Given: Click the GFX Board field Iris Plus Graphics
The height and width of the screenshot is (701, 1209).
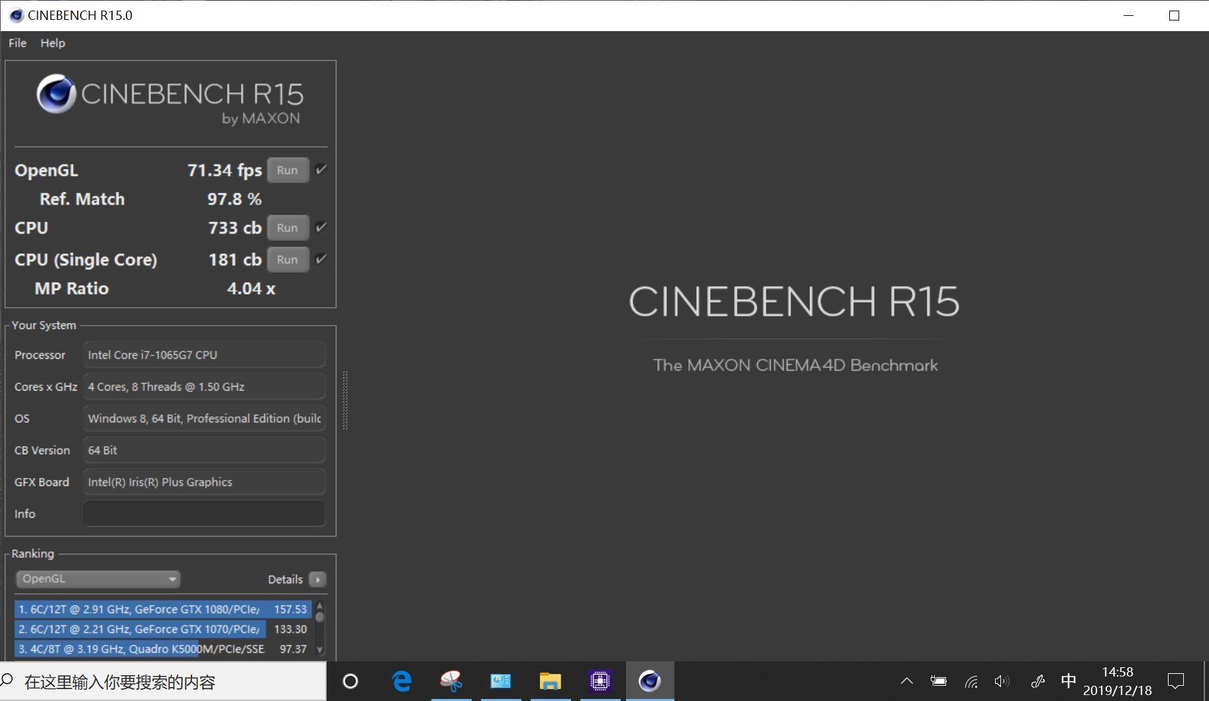Looking at the screenshot, I should 204,482.
